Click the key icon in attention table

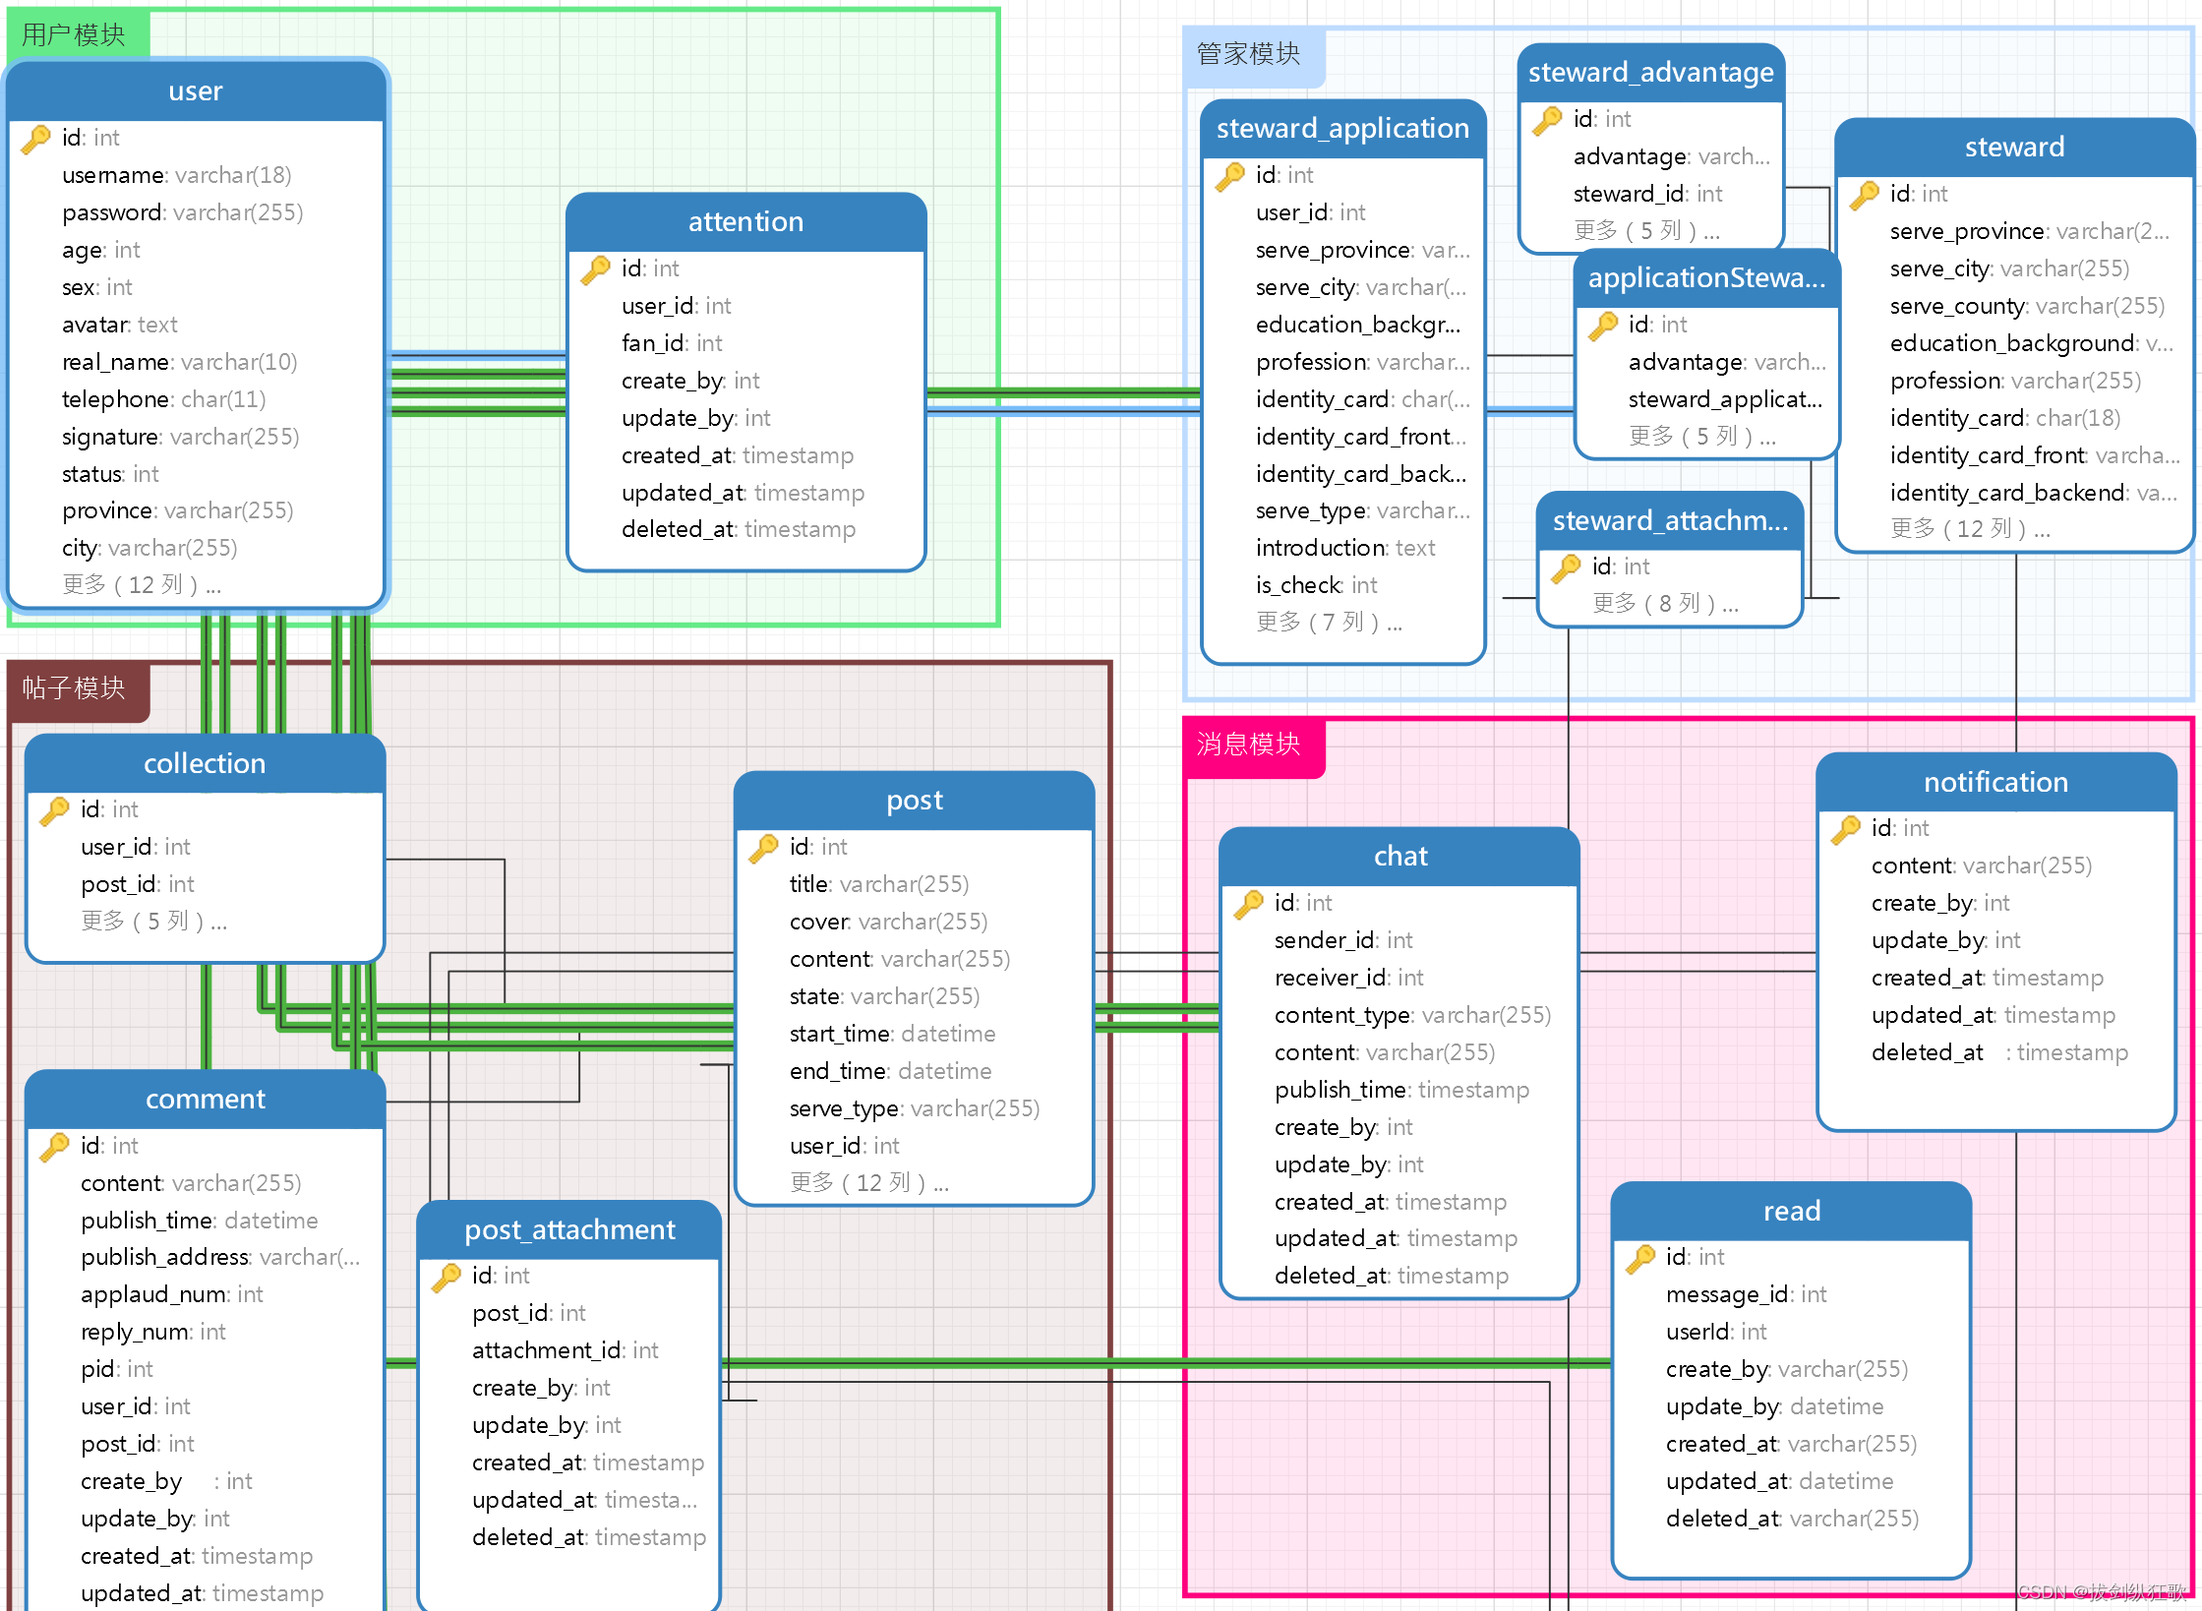(596, 269)
